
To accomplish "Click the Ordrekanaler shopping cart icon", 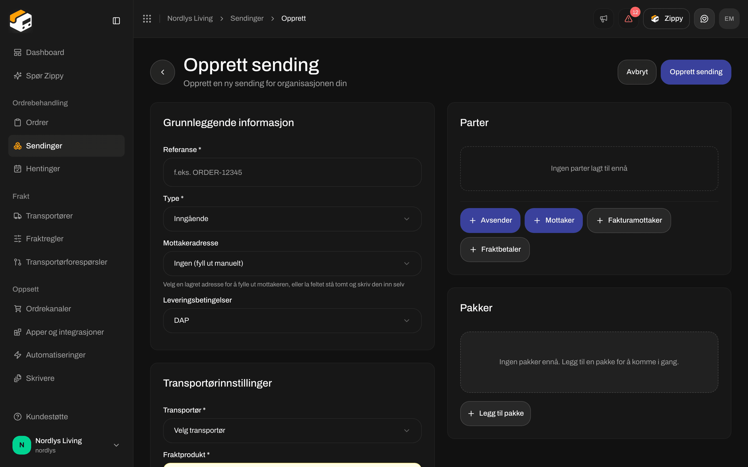I will pyautogui.click(x=18, y=309).
